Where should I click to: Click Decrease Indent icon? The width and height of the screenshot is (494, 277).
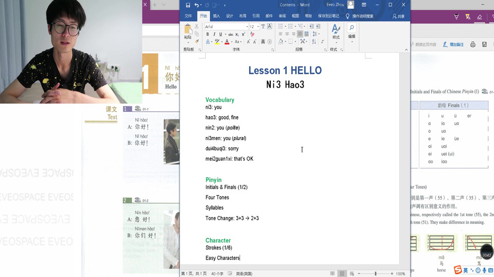(x=311, y=26)
